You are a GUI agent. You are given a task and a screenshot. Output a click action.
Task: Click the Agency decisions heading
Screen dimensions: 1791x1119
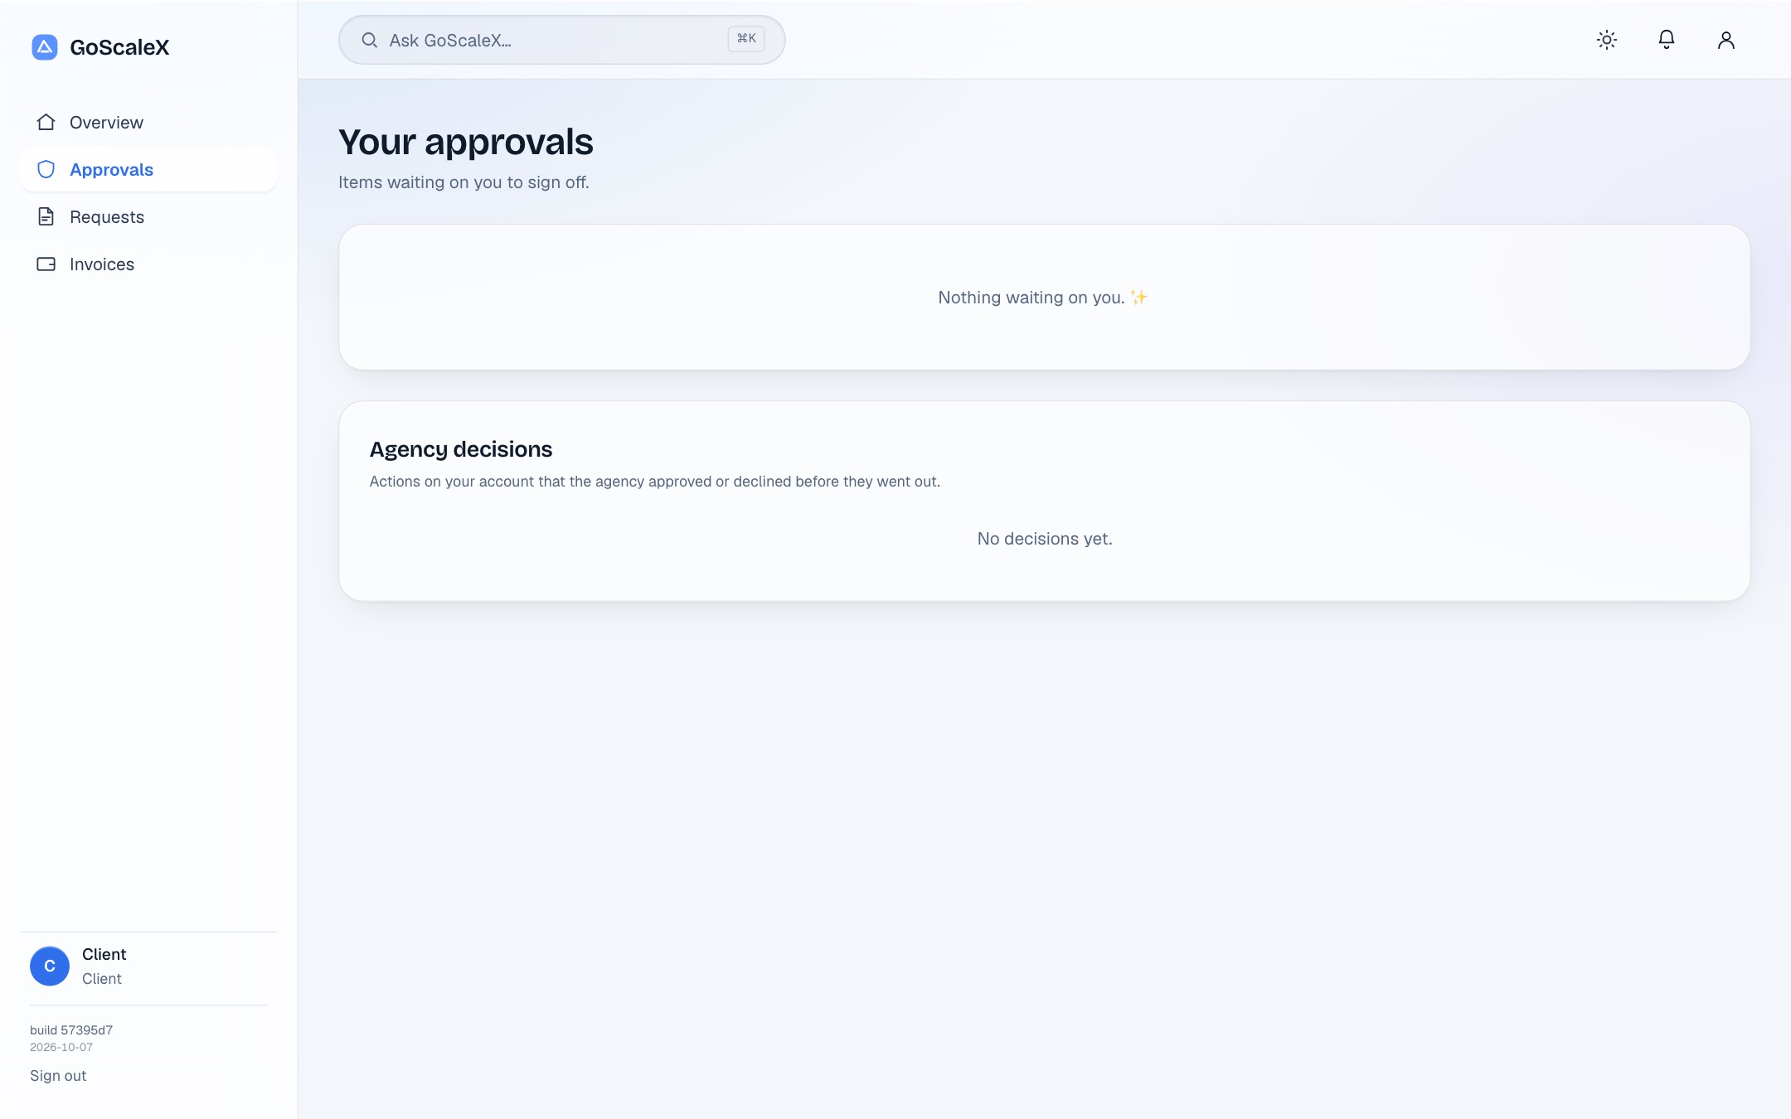(x=461, y=449)
